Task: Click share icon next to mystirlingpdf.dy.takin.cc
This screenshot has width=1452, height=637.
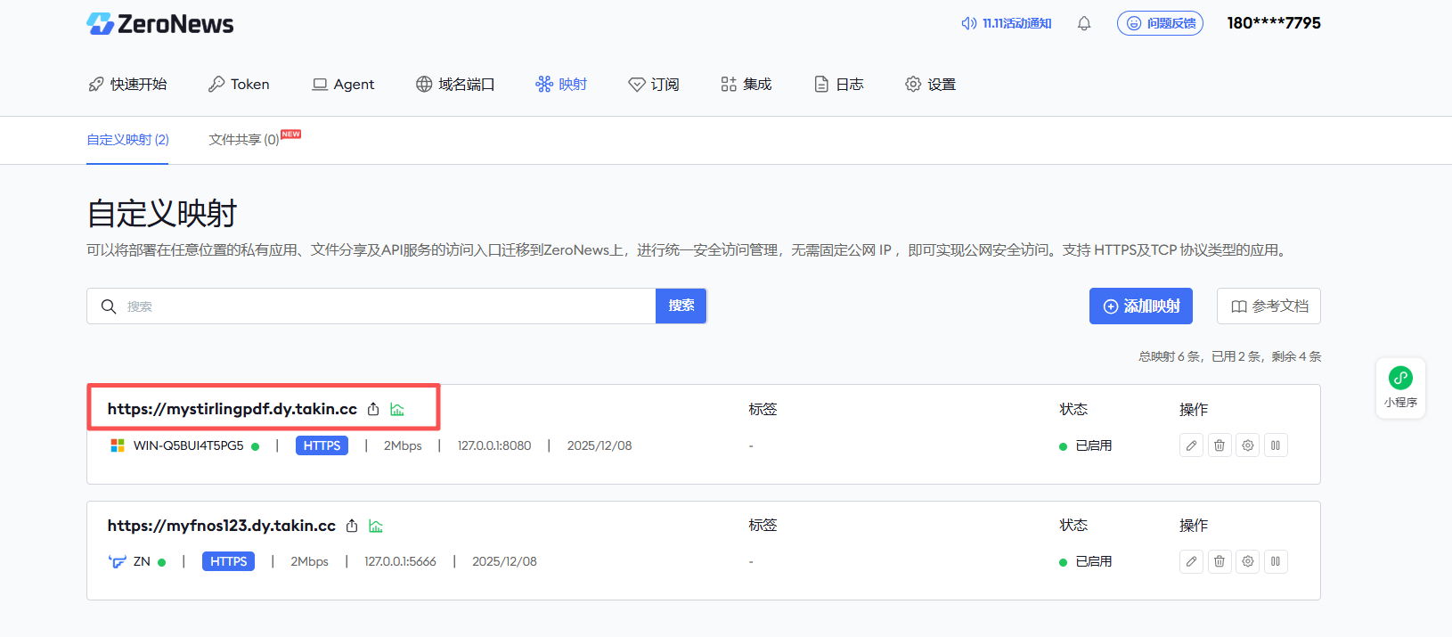Action: pyautogui.click(x=373, y=410)
